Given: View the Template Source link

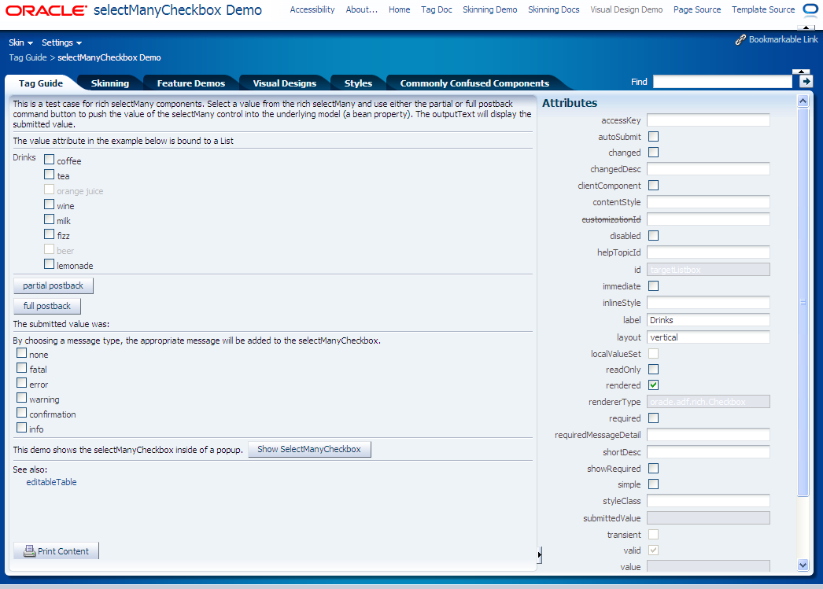Looking at the screenshot, I should click(x=763, y=9).
